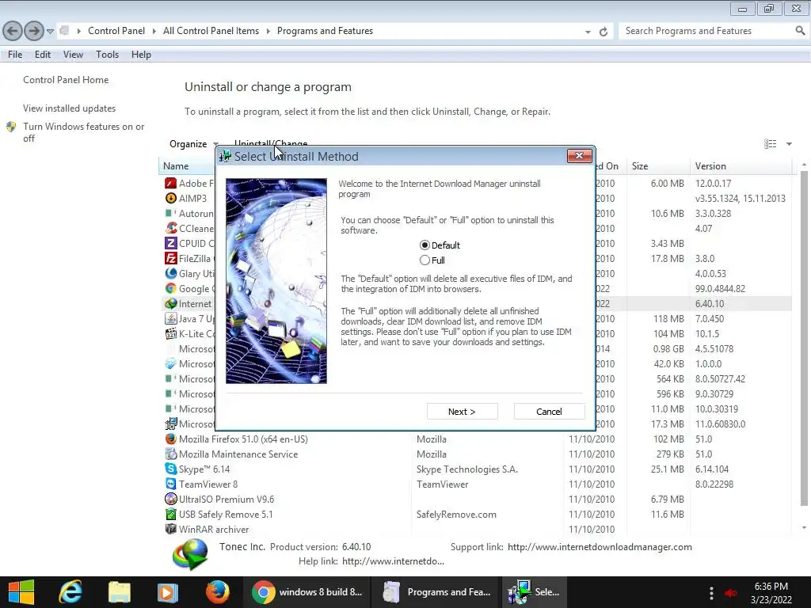Select the Default uninstall option

[440, 245]
